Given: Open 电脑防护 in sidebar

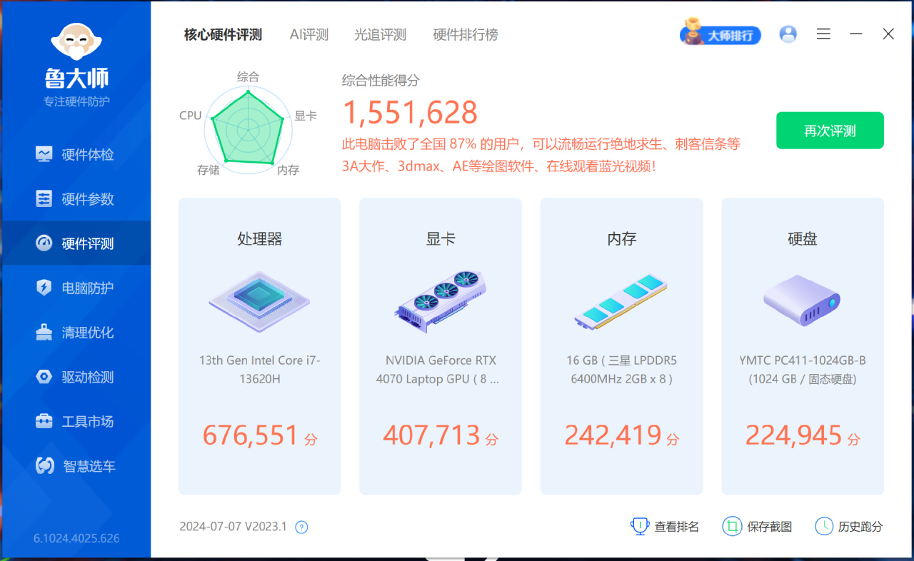Looking at the screenshot, I should click(x=76, y=288).
